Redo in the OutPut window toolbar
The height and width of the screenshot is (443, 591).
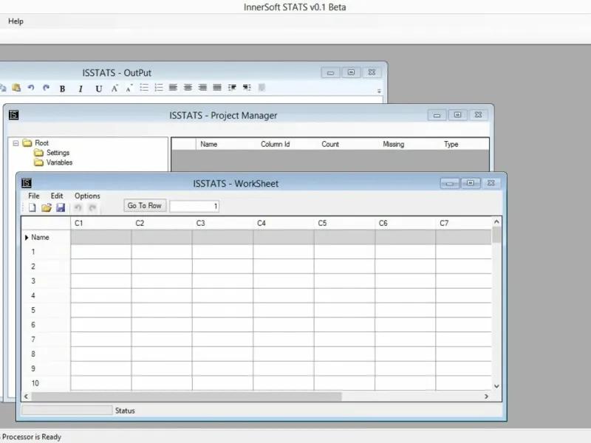(46, 88)
